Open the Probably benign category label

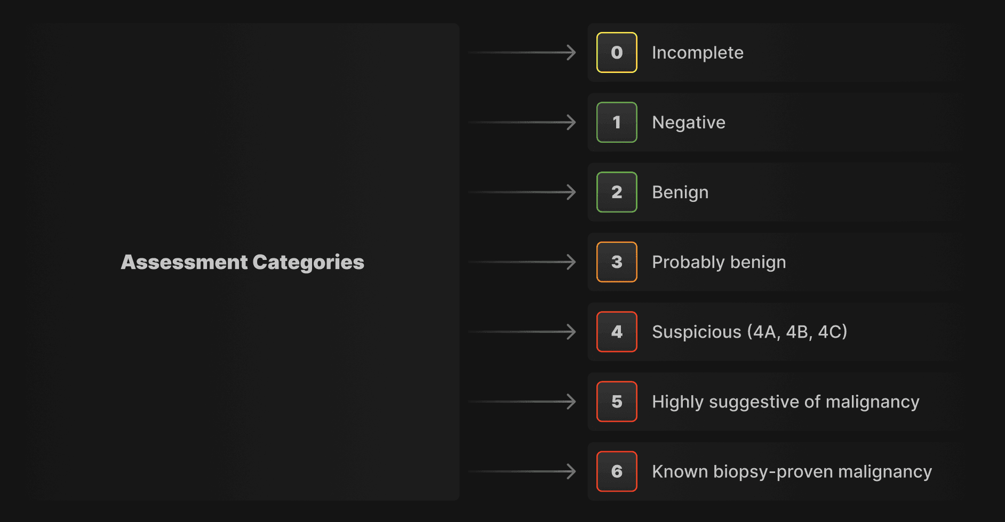coord(719,262)
